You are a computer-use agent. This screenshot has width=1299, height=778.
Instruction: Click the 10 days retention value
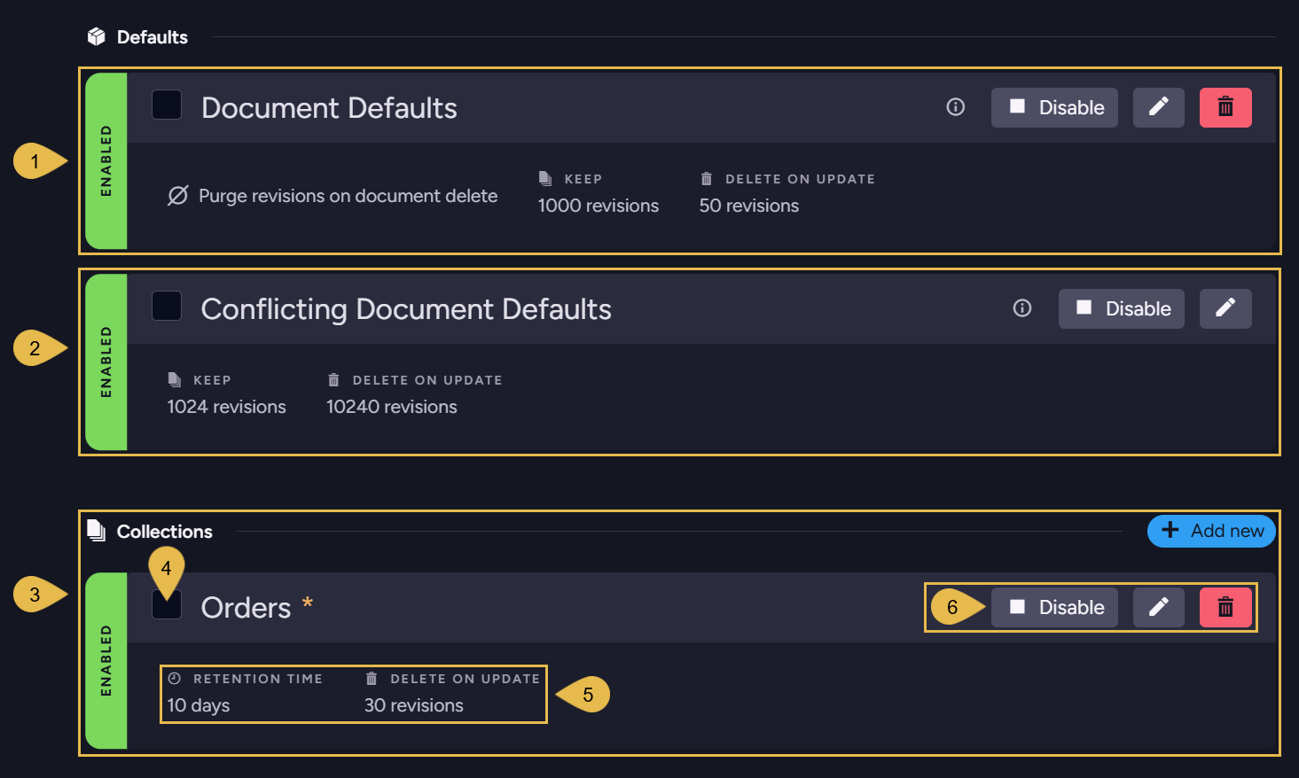[x=199, y=705]
